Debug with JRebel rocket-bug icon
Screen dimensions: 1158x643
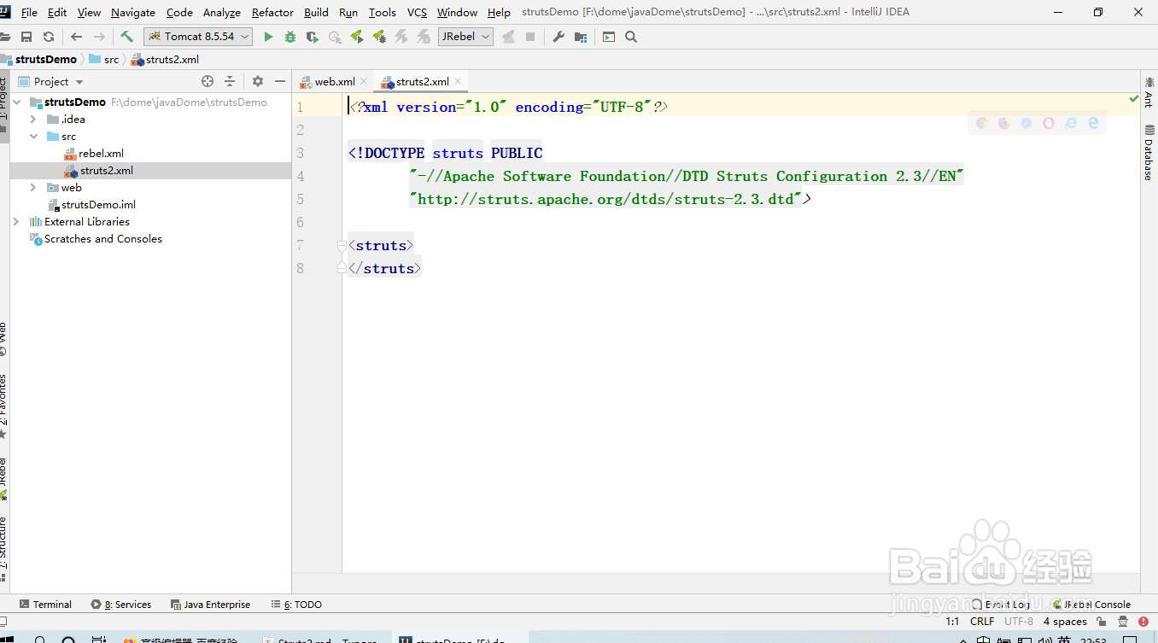coord(379,37)
